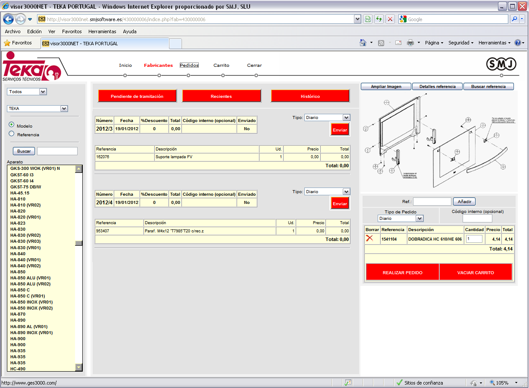The image size is (529, 388).
Task: Click the Cerrar navigation link
Action: pos(254,66)
